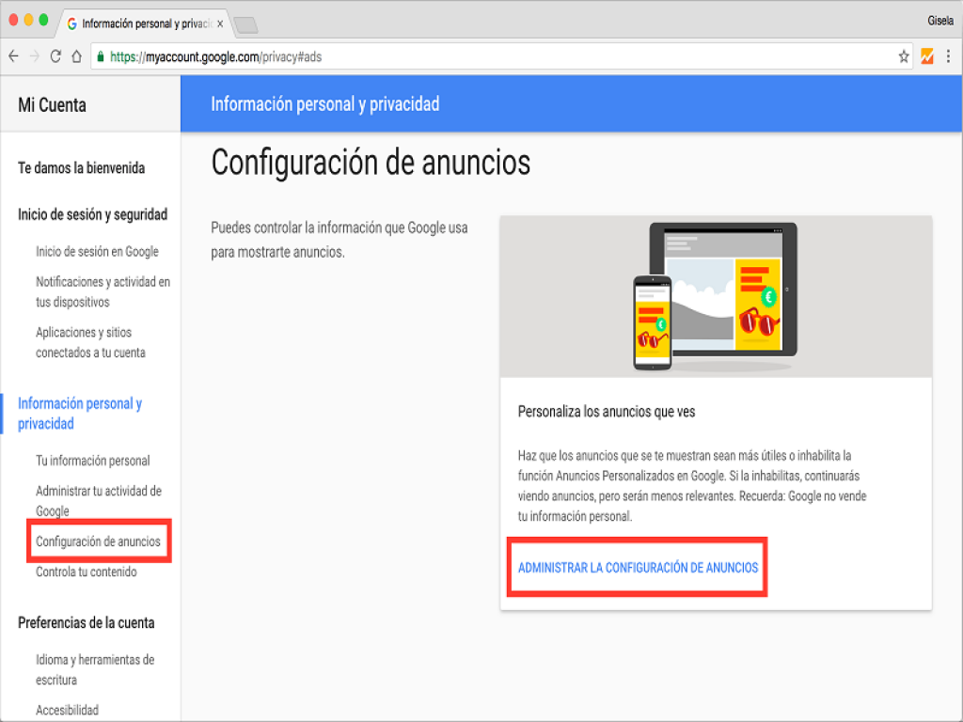Open Te damos la bienvenida
This screenshot has height=722, width=963.
click(82, 167)
